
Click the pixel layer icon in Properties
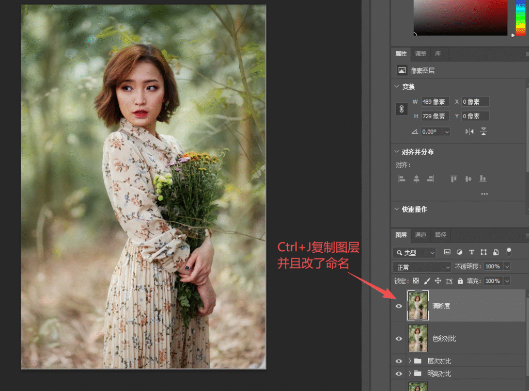[x=401, y=70]
